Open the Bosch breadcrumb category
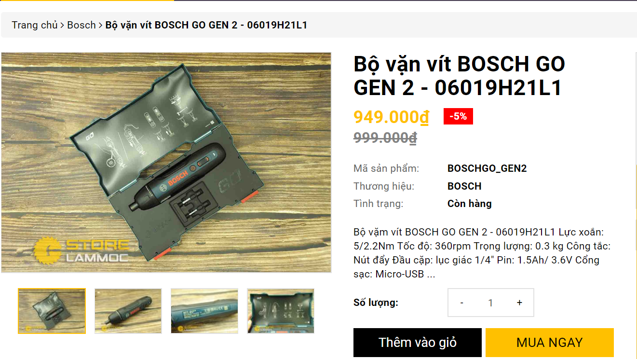The width and height of the screenshot is (637, 359). [81, 25]
